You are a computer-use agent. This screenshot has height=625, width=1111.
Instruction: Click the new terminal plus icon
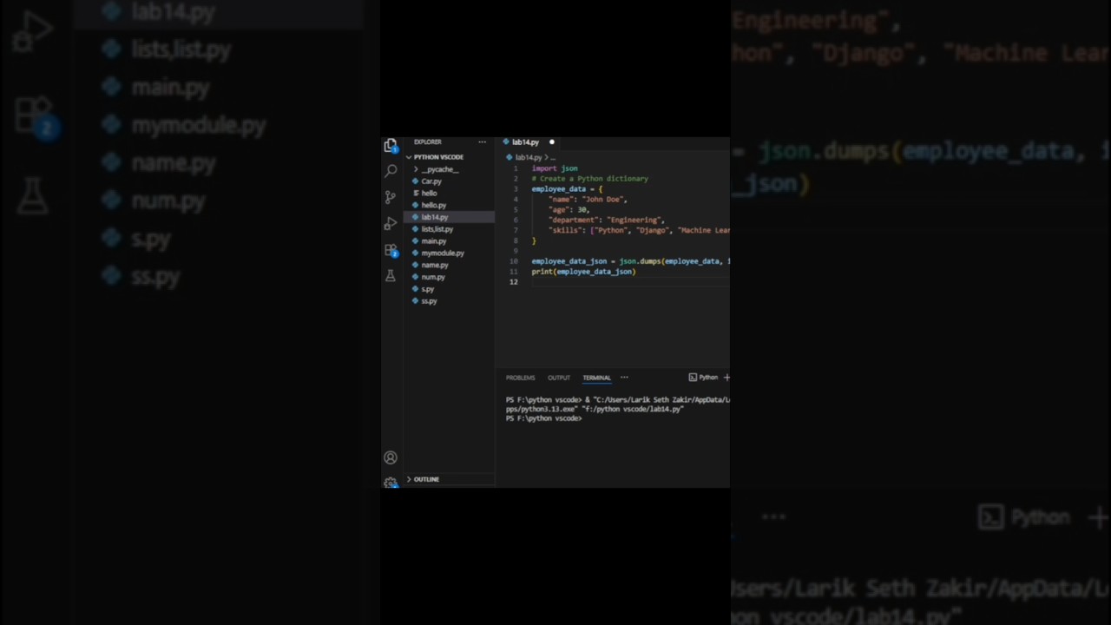click(x=726, y=378)
